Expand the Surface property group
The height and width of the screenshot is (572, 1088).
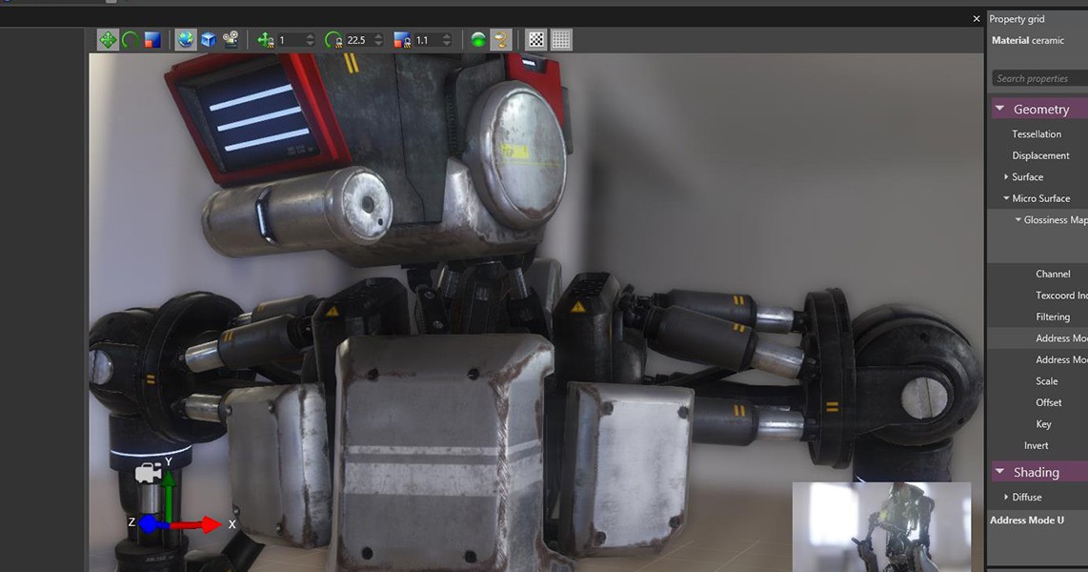(1006, 177)
